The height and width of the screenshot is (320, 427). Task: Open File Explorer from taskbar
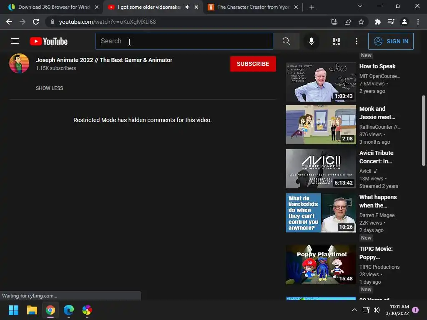point(32,310)
